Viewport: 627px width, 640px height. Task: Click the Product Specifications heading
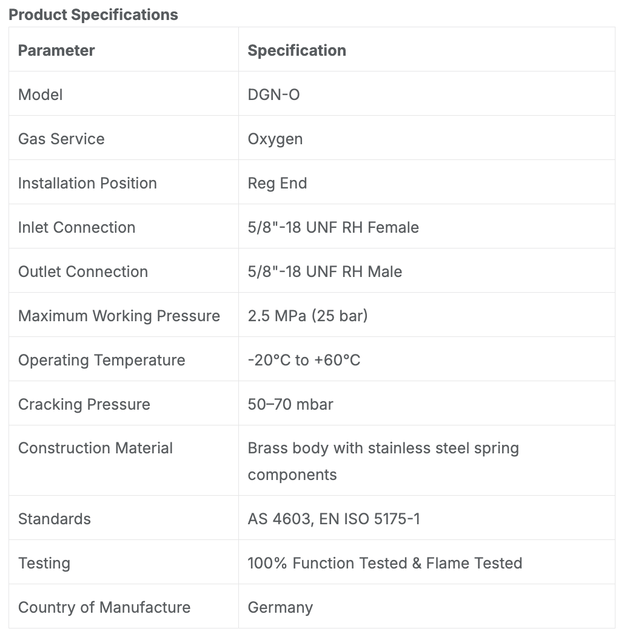coord(93,15)
